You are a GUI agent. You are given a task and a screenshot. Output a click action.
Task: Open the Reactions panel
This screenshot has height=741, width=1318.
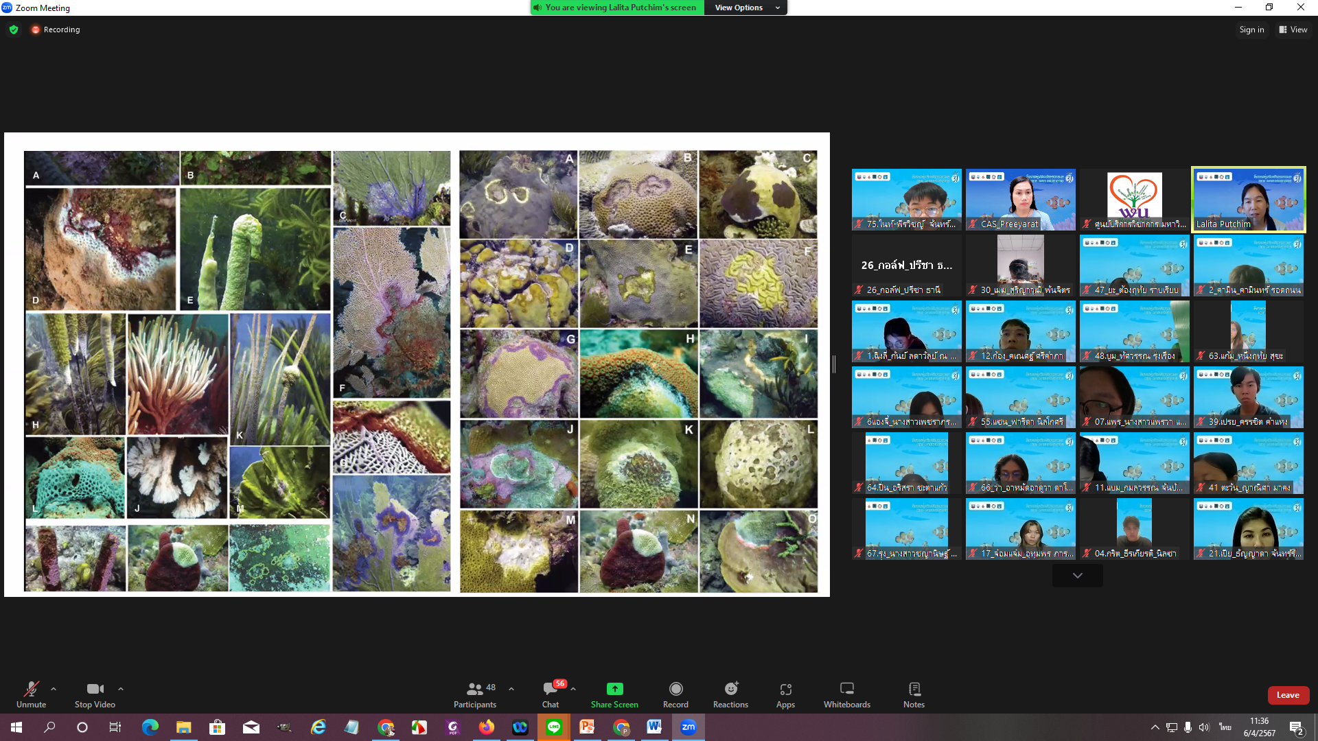tap(730, 694)
